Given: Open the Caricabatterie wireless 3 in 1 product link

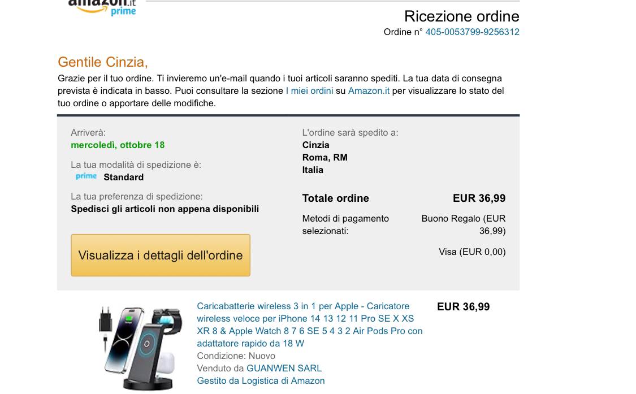Looking at the screenshot, I should coord(309,324).
